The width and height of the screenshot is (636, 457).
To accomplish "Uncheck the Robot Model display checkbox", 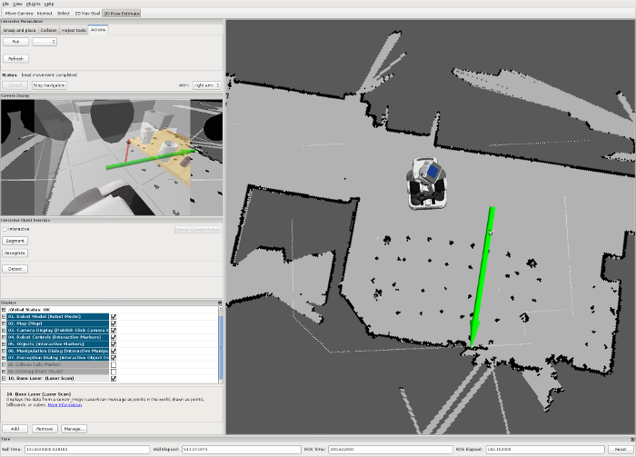I will click(114, 316).
